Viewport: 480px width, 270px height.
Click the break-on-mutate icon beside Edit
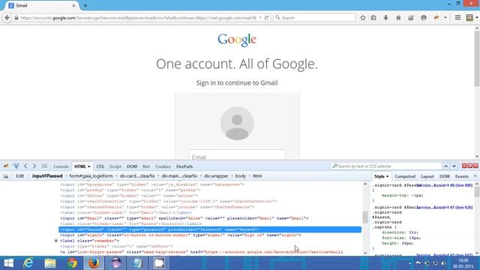[6, 176]
